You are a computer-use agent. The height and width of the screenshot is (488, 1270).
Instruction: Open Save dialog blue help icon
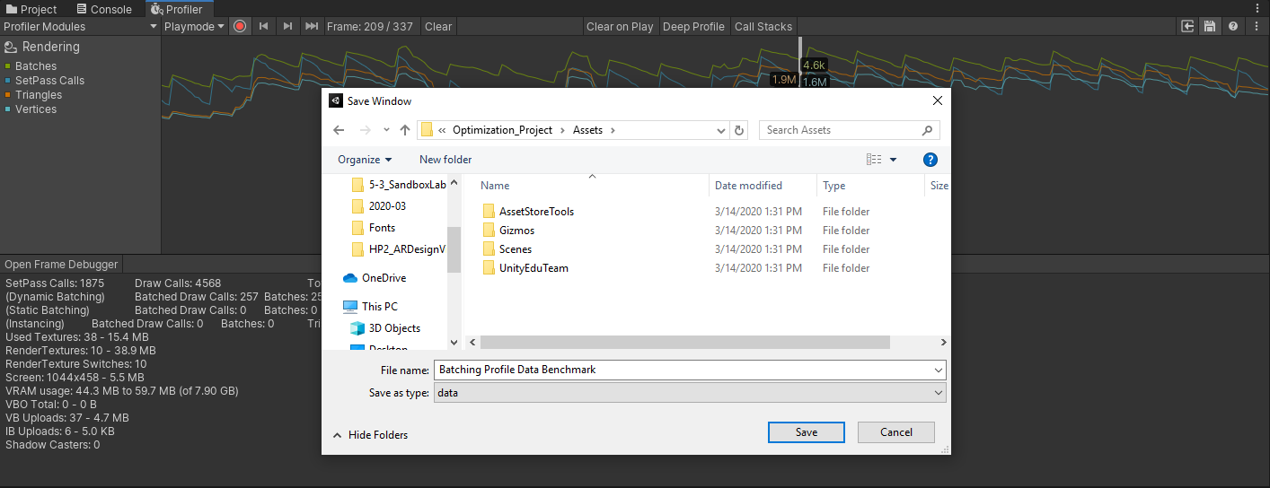coord(930,160)
